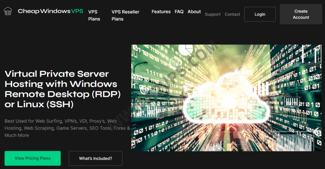Select the 'Best Used for Web Surfing' description
The image size is (325, 169).
point(67,128)
